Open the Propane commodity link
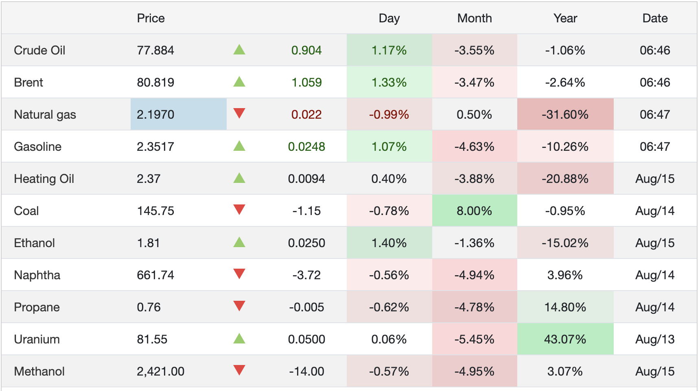 pyautogui.click(x=37, y=307)
